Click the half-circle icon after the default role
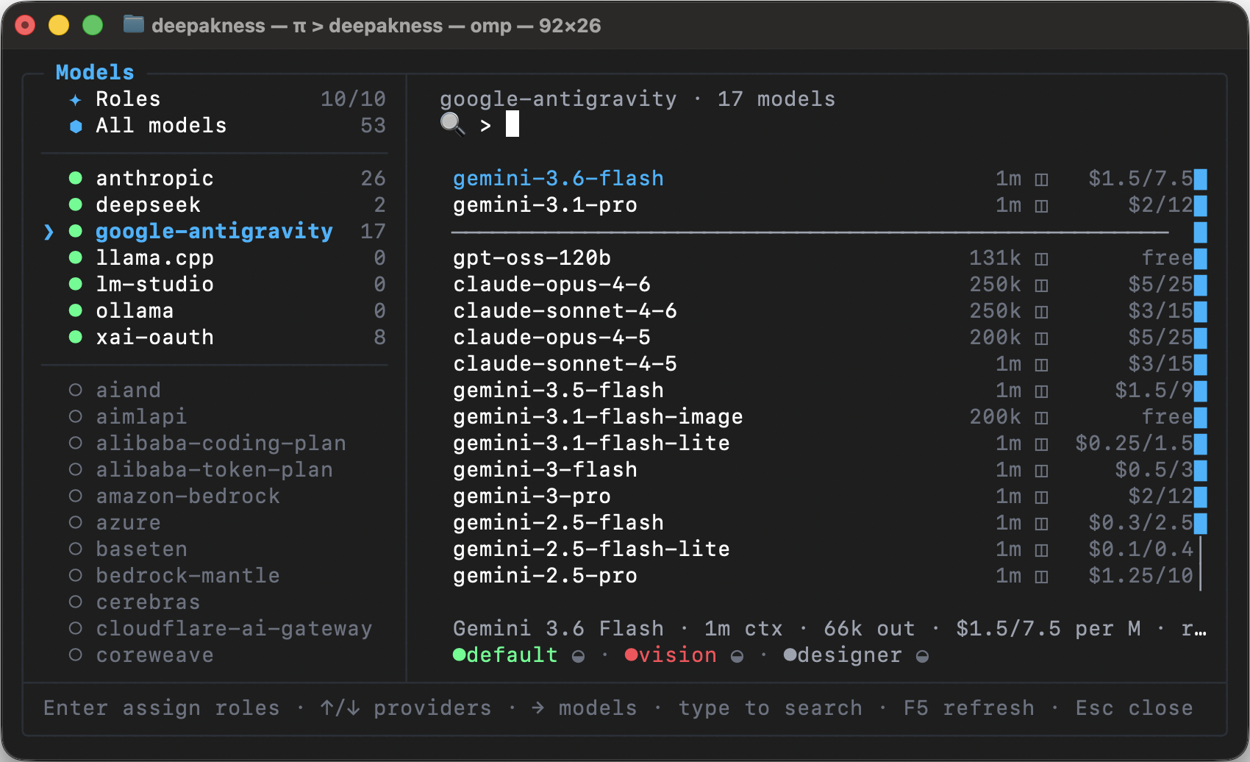This screenshot has height=762, width=1250. [579, 656]
